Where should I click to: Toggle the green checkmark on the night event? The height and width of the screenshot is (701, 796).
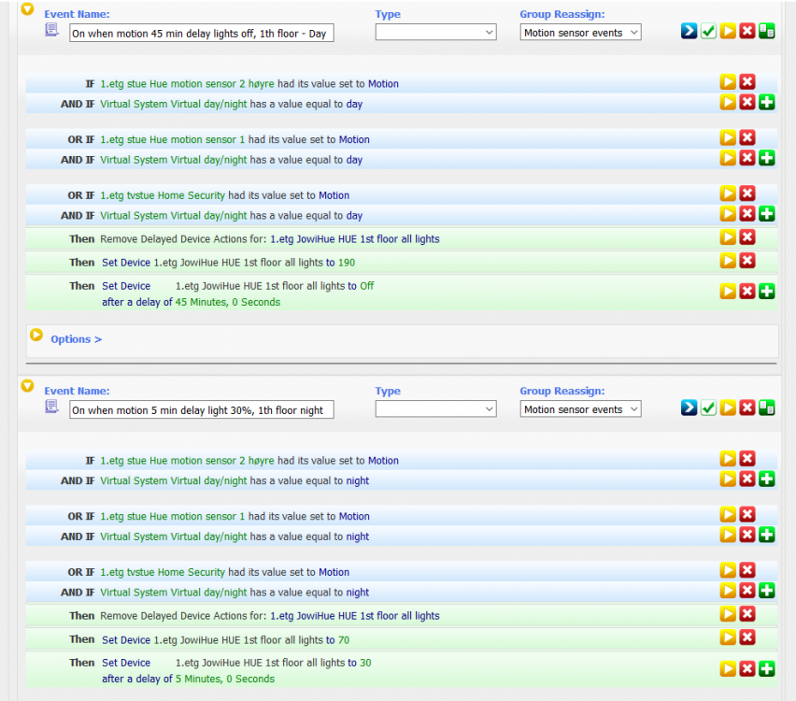pyautogui.click(x=708, y=408)
